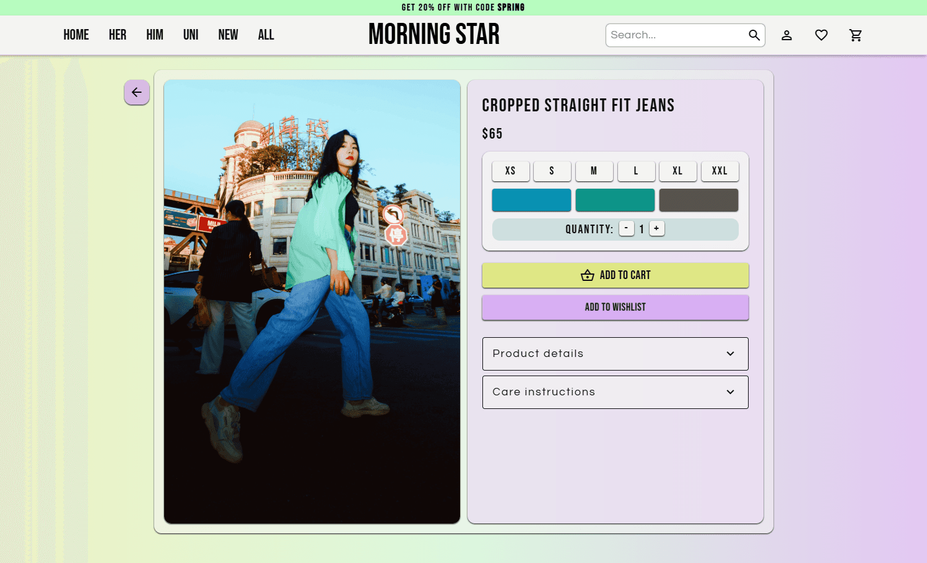Go to the HER section

tap(117, 35)
